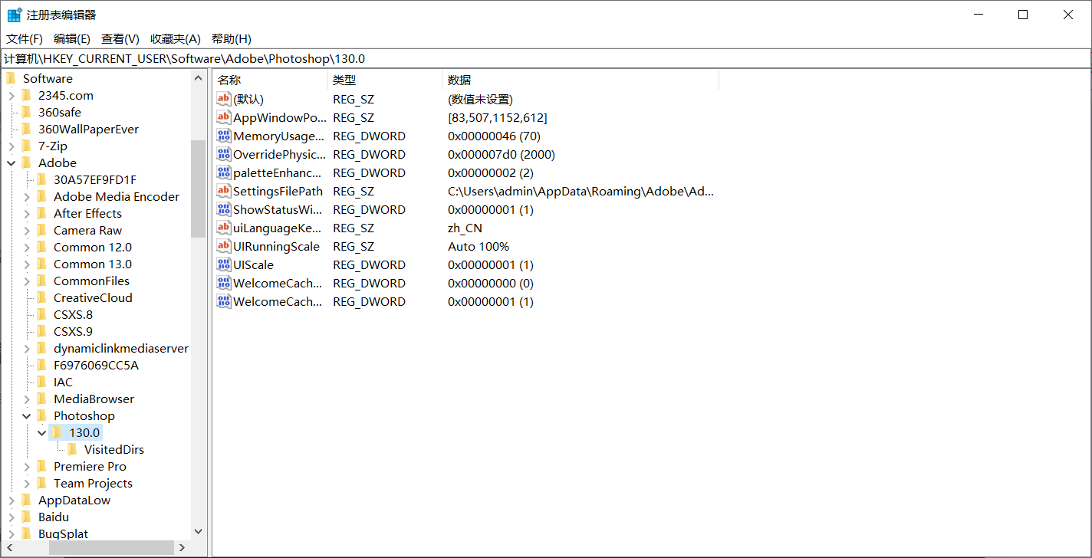
Task: Click the Software folder icon
Action: point(12,78)
